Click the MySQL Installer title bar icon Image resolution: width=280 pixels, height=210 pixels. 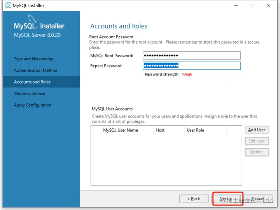point(8,5)
